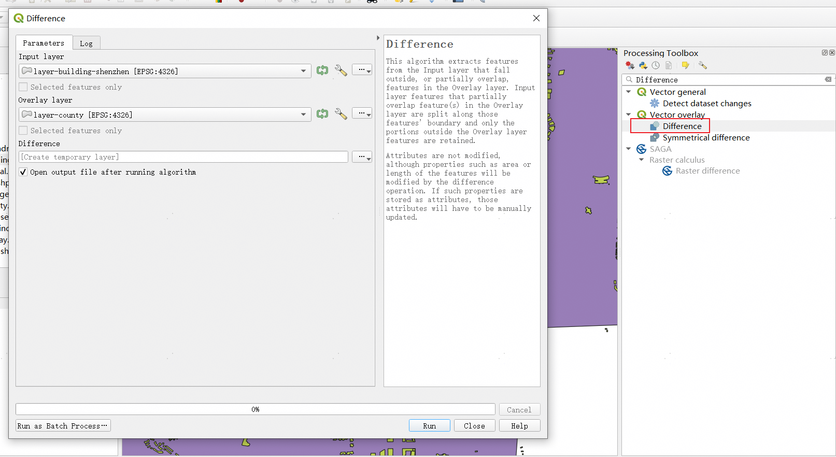This screenshot has height=457, width=836.
Task: Open the Python scripts menu in Processing Toolbox
Action: click(x=643, y=65)
